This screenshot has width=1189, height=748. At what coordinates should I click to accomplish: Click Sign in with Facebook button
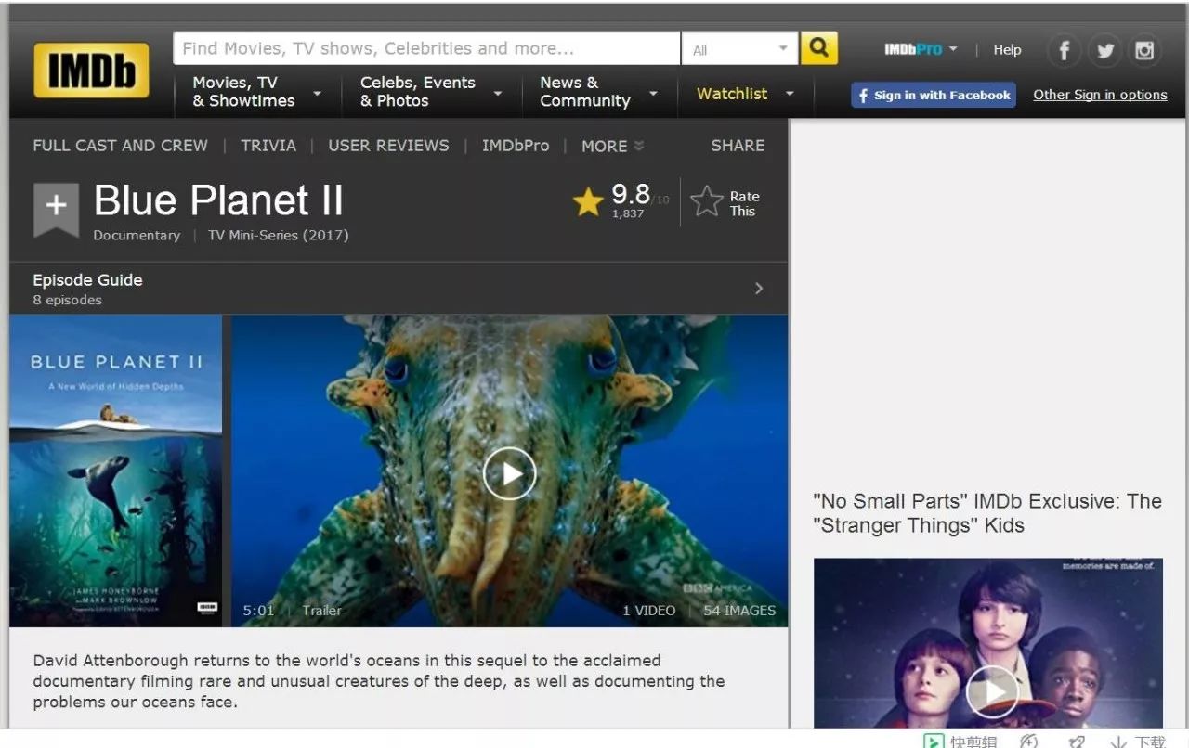click(933, 95)
